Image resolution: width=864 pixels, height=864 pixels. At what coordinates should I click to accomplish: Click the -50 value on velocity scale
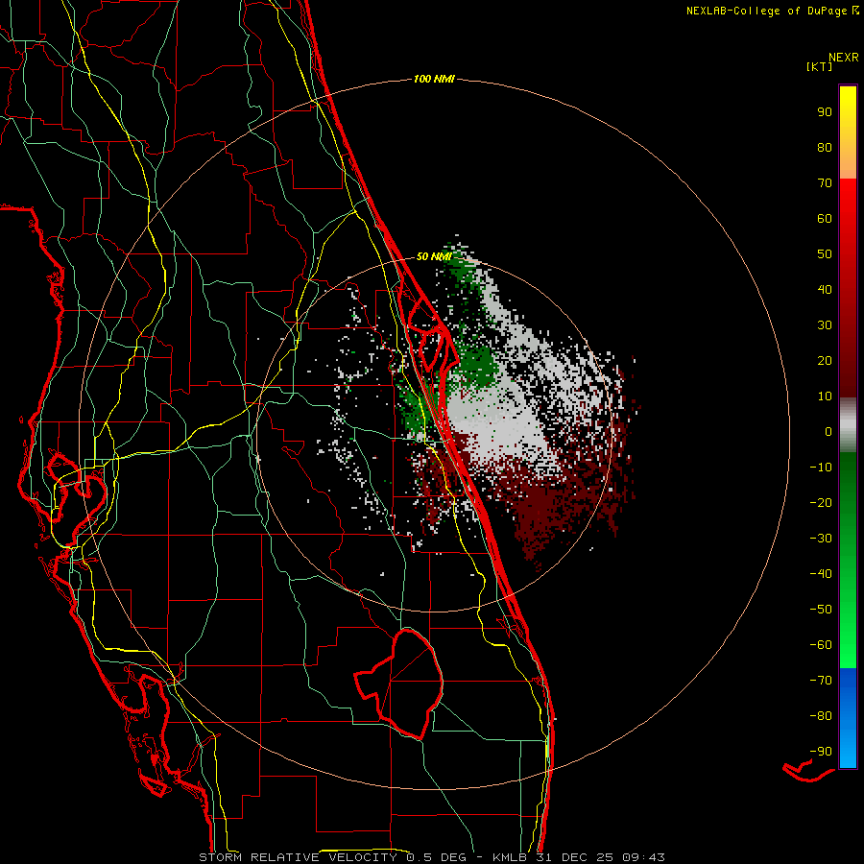coord(821,610)
